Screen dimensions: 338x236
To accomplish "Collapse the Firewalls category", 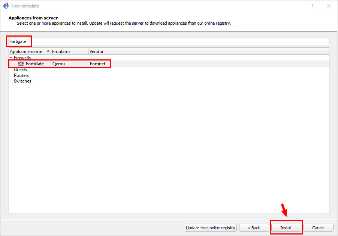I will click(10, 58).
